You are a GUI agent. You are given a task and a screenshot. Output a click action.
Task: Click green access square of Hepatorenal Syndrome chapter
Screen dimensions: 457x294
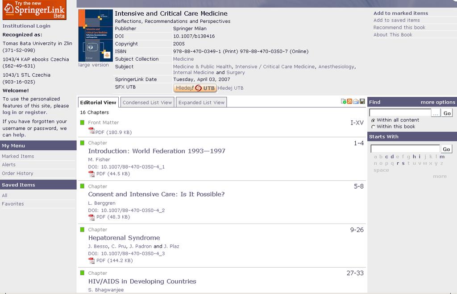82,230
